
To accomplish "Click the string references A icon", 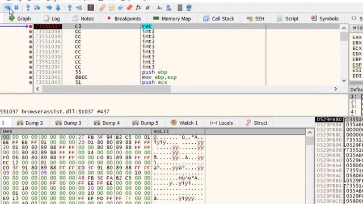I will coord(159,7).
